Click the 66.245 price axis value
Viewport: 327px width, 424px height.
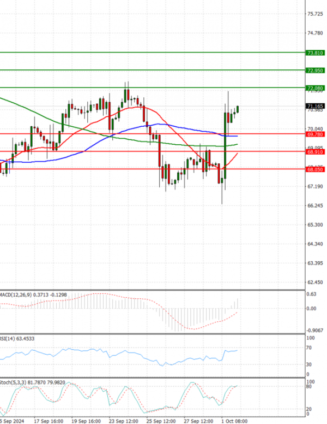coord(315,205)
